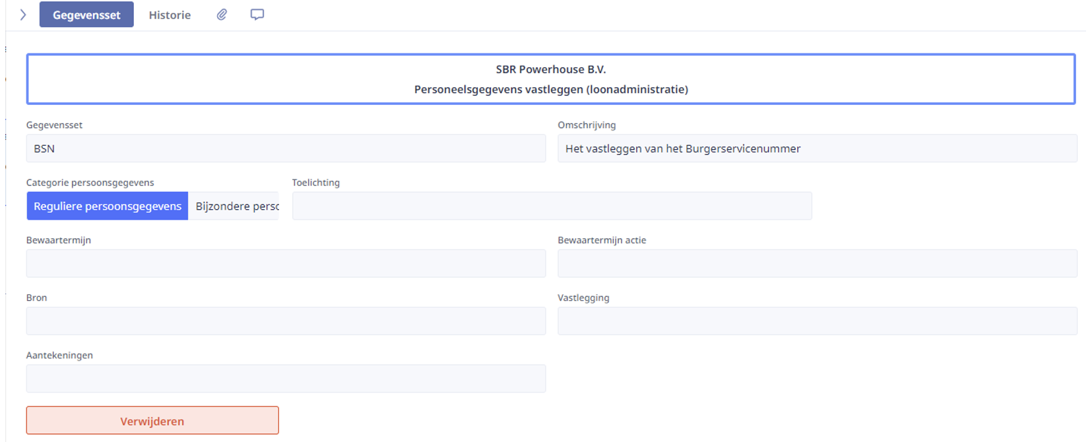Open the Bewaartermijn field
The height and width of the screenshot is (442, 1090).
[286, 263]
